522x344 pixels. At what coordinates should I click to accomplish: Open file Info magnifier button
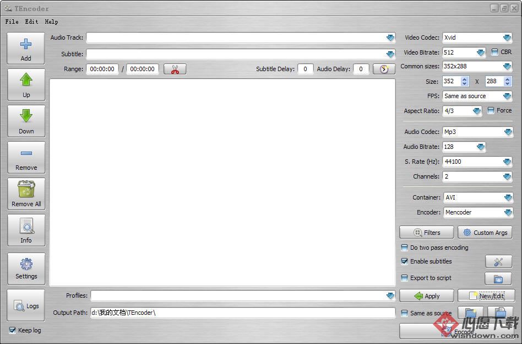click(x=26, y=230)
